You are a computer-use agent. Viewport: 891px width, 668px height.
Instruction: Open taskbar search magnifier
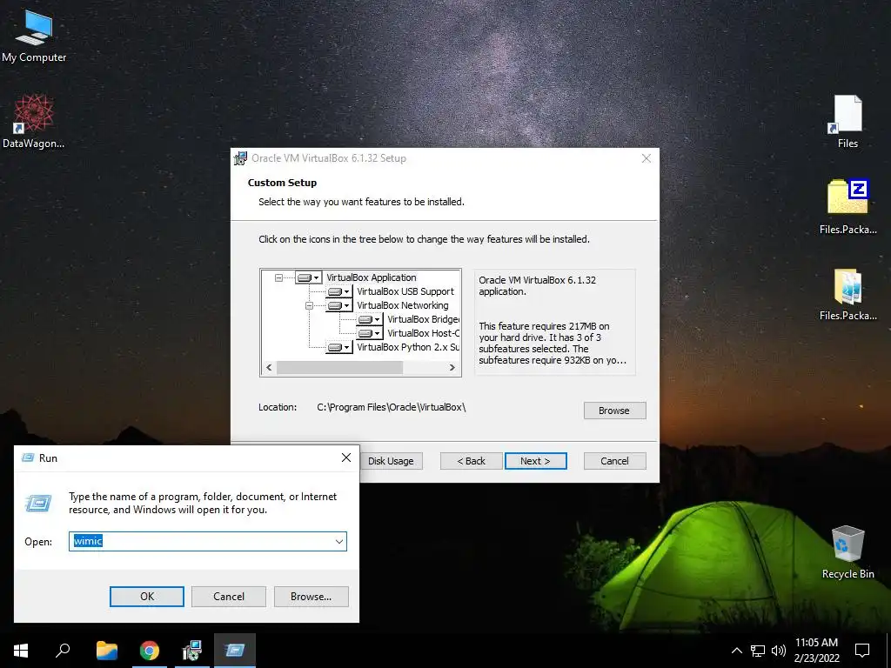tap(63, 651)
